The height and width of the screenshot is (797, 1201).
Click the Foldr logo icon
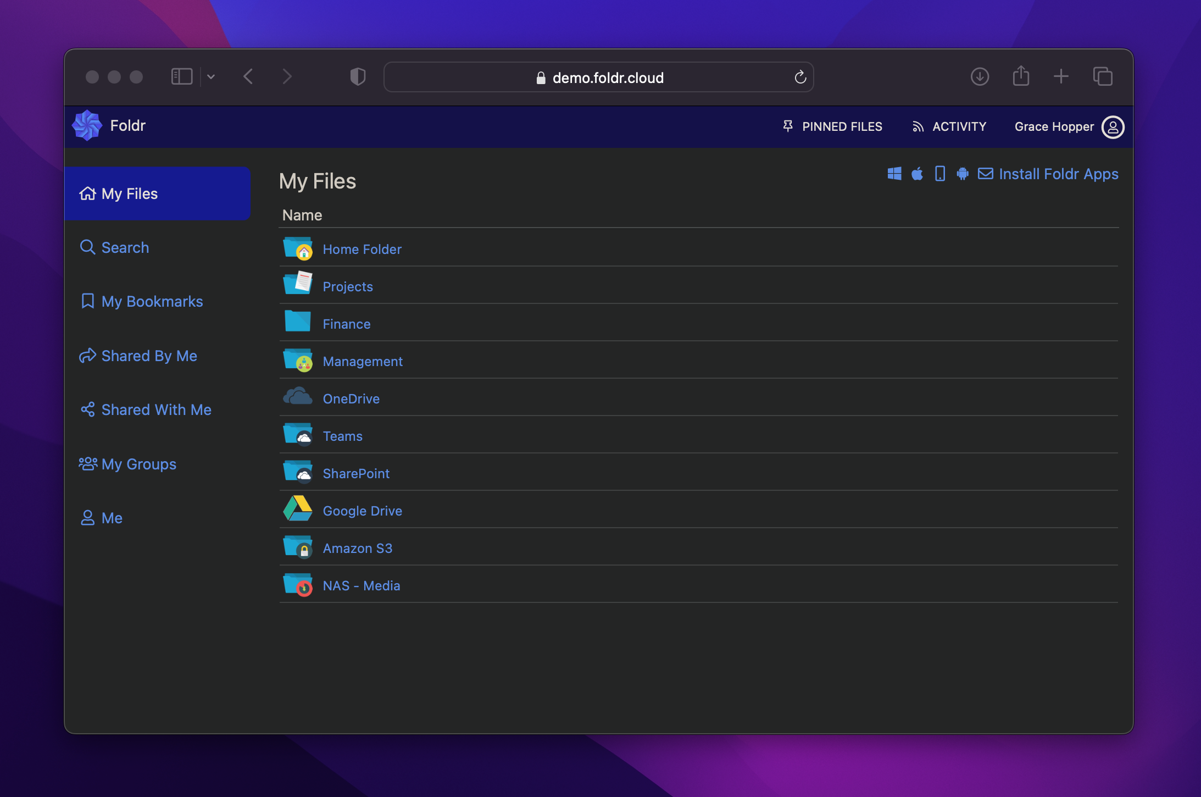coord(87,125)
